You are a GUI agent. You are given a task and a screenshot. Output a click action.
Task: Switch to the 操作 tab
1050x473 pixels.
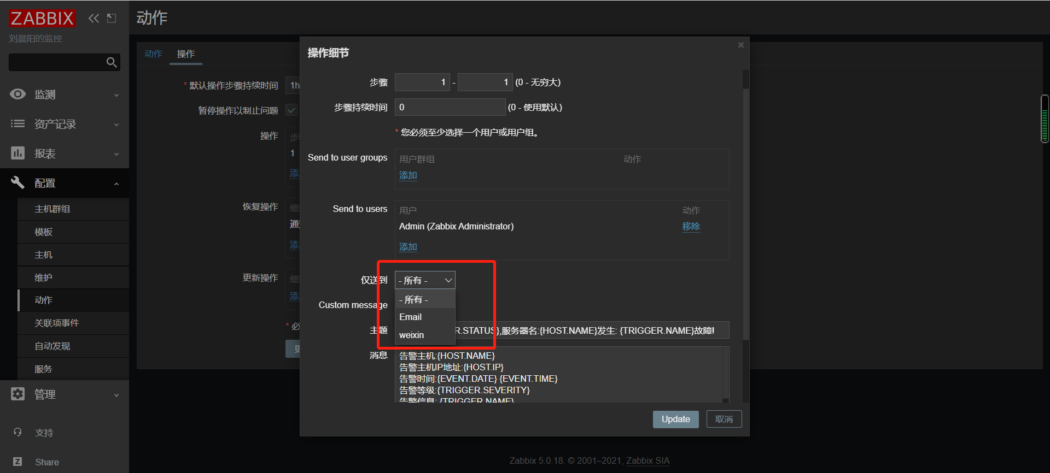coord(186,54)
